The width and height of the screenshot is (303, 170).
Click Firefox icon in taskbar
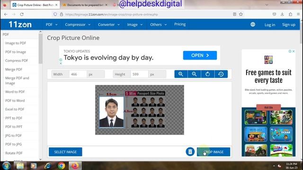75,166
